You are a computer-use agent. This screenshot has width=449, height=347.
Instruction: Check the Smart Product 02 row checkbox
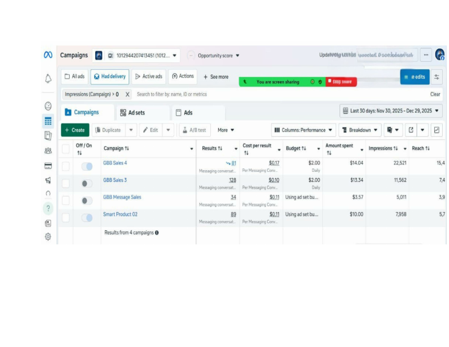coord(66,218)
